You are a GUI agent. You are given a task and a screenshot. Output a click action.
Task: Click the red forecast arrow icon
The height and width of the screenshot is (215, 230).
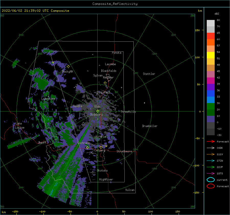(x=211, y=141)
